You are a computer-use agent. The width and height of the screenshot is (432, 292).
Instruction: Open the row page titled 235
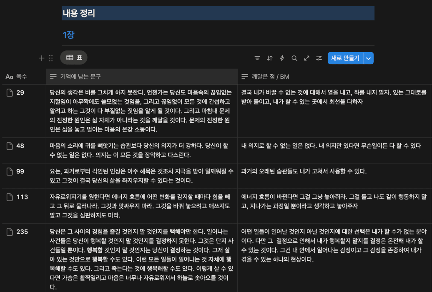tap(22, 232)
